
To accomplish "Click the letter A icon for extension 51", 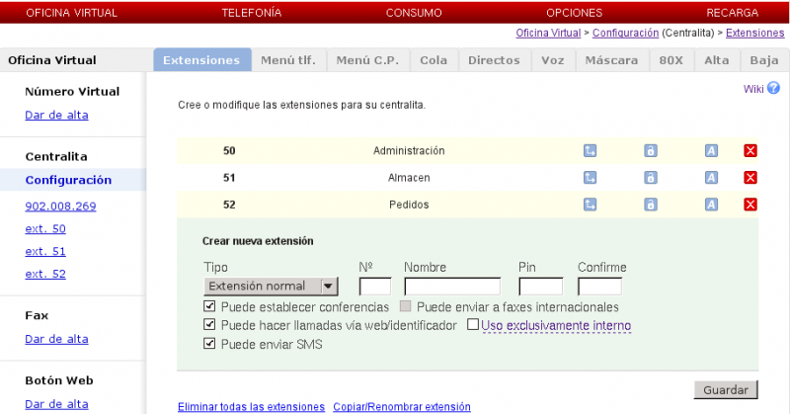I will point(710,178).
